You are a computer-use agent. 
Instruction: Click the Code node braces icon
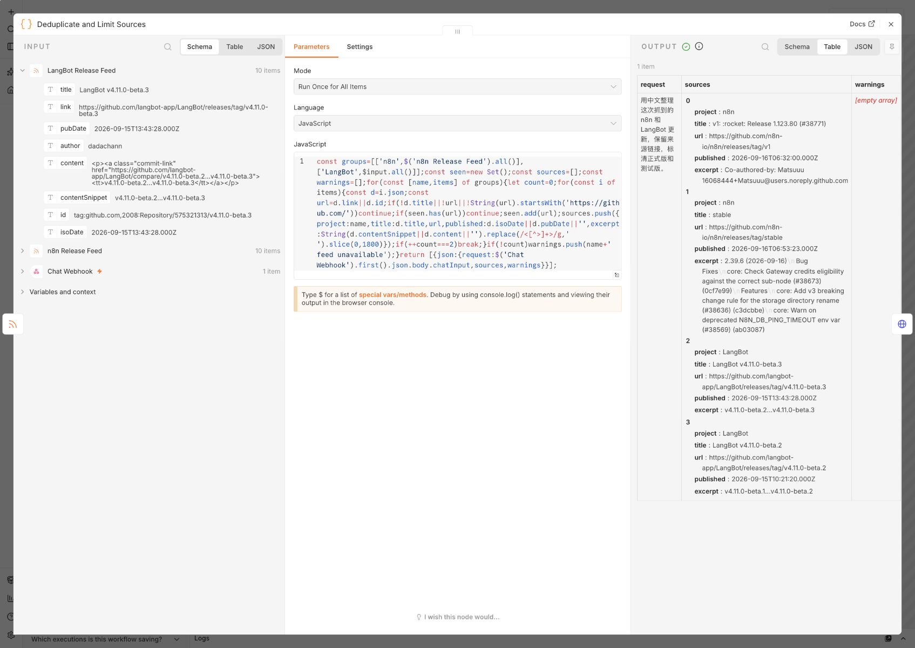coord(26,24)
